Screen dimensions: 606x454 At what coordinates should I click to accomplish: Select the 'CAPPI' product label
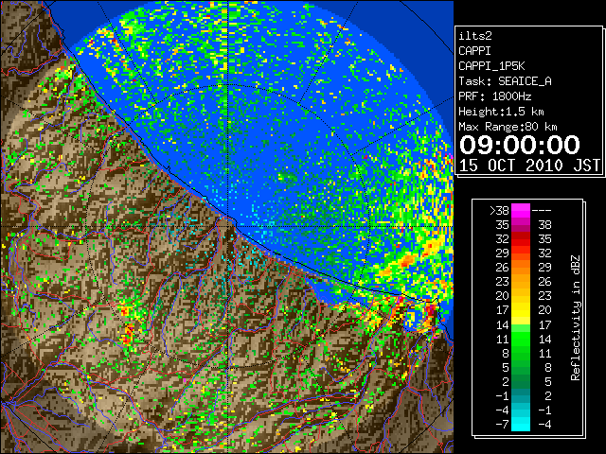pos(474,51)
